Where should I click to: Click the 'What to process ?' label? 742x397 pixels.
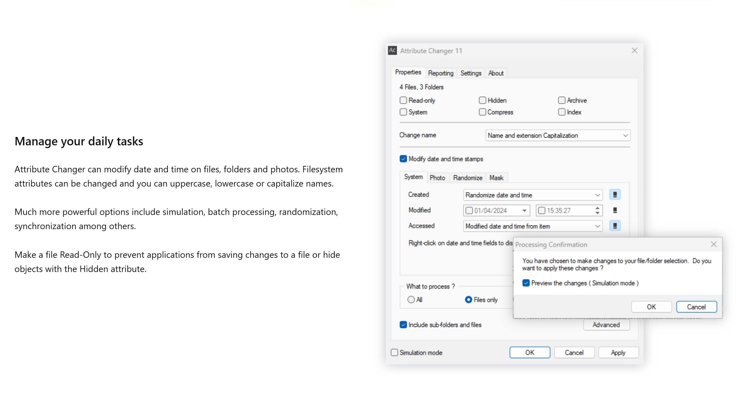coord(430,286)
